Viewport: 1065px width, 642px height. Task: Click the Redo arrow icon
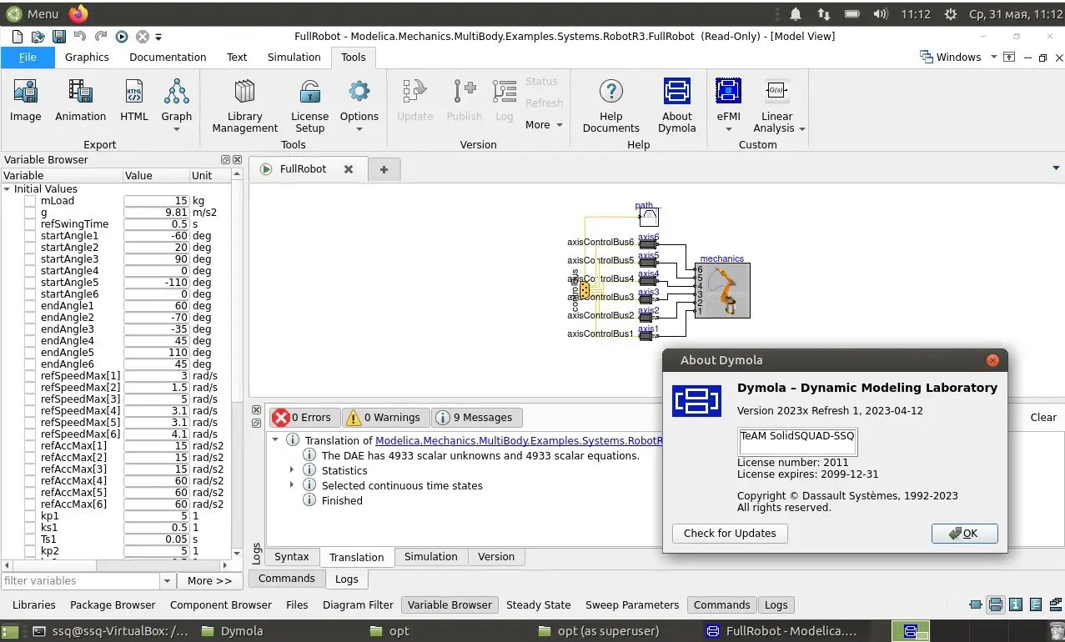(101, 37)
